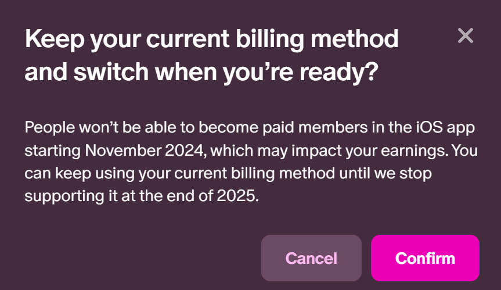Click the Confirm button

click(425, 258)
